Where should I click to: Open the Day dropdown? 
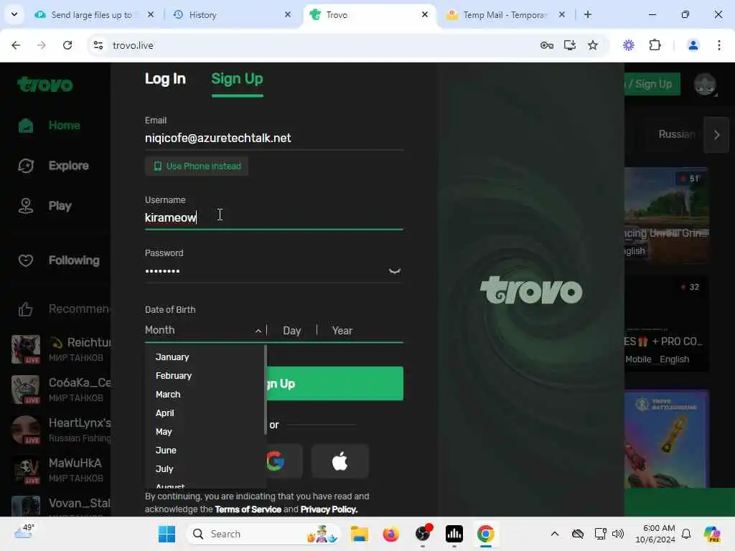point(291,331)
